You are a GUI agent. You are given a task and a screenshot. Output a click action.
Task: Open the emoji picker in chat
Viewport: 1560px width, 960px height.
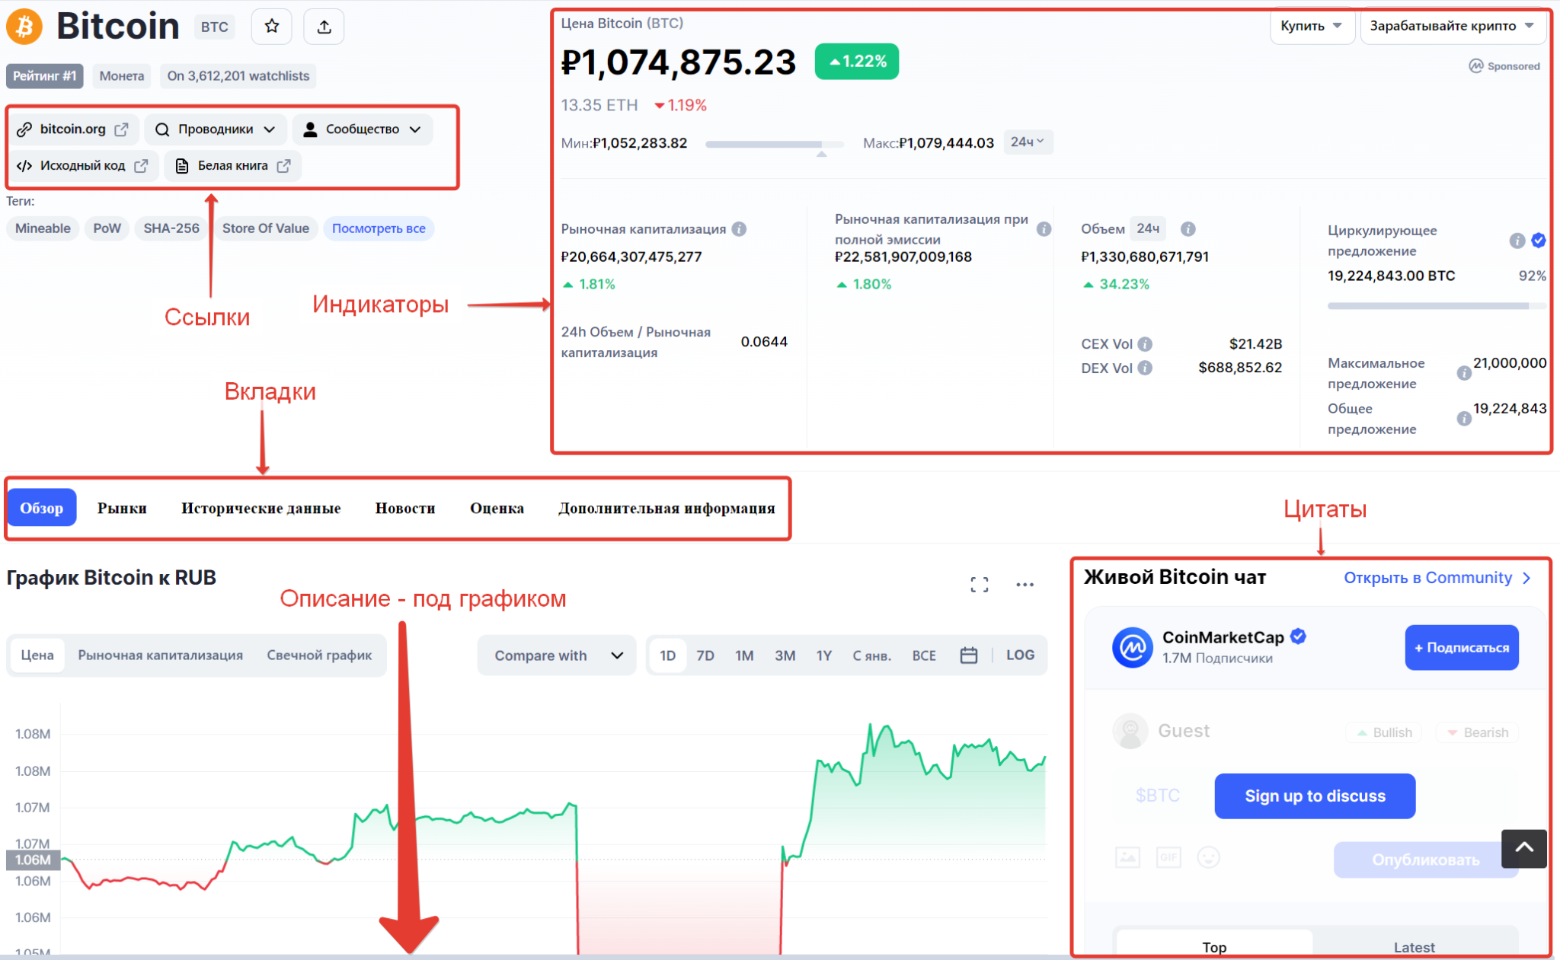click(1210, 856)
